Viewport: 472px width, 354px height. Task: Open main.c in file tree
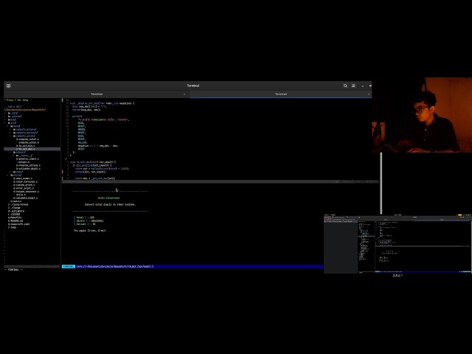[16, 201]
